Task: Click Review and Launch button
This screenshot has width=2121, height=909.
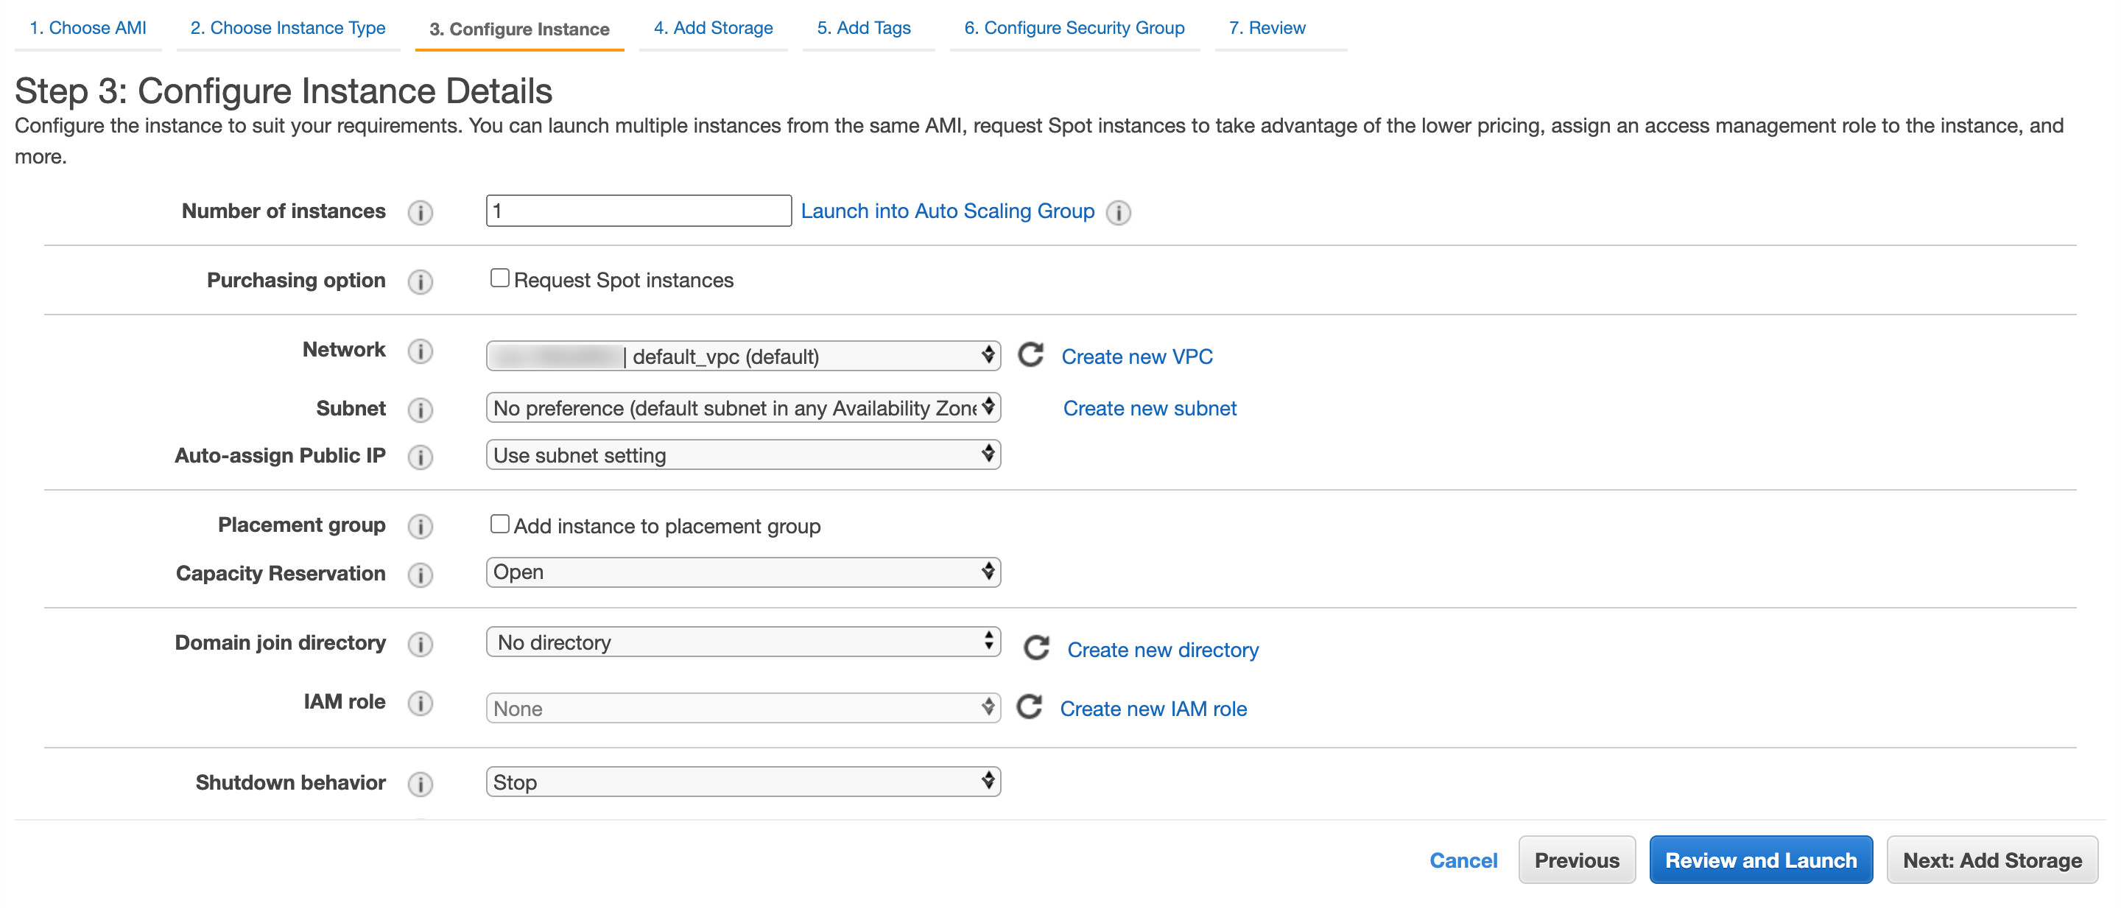Action: pyautogui.click(x=1760, y=860)
